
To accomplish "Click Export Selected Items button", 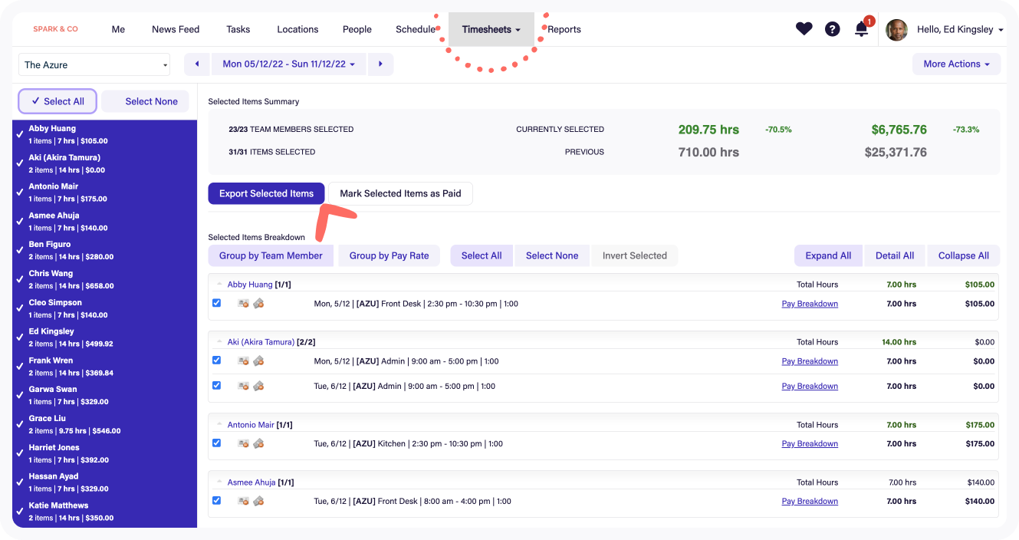I will point(266,193).
